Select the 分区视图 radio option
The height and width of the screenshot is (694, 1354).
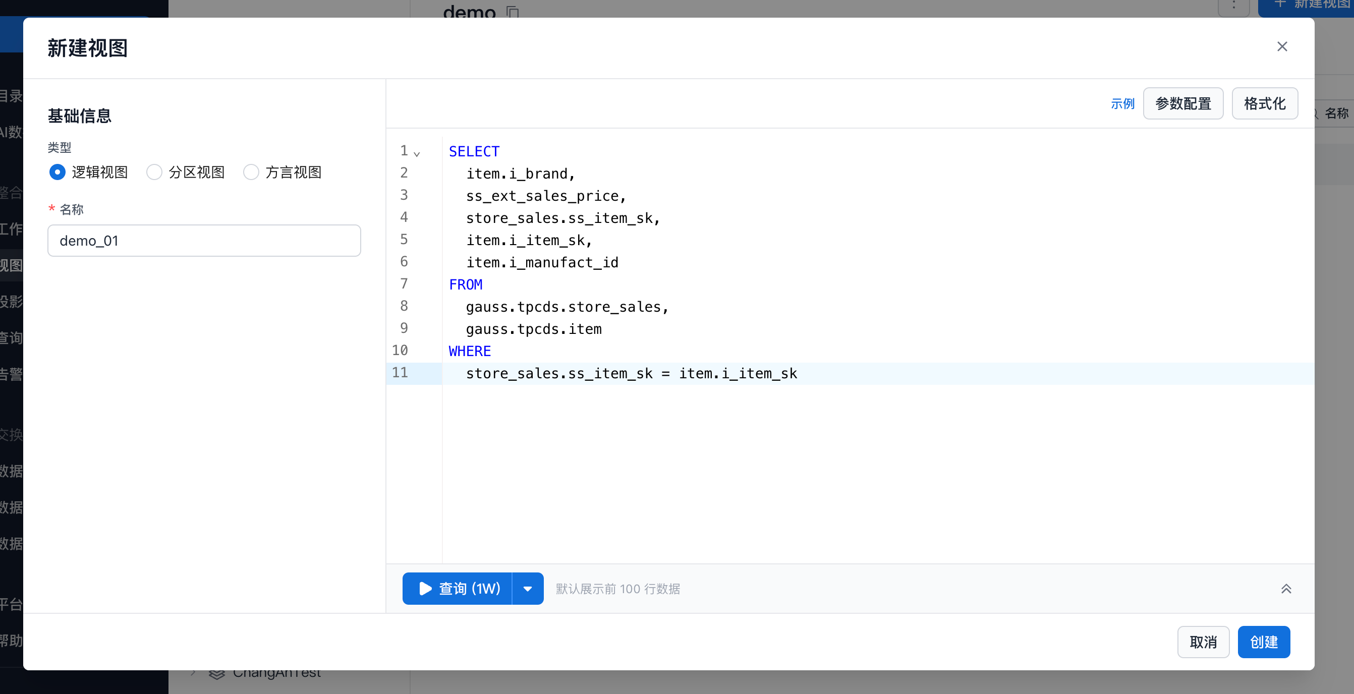(x=154, y=172)
